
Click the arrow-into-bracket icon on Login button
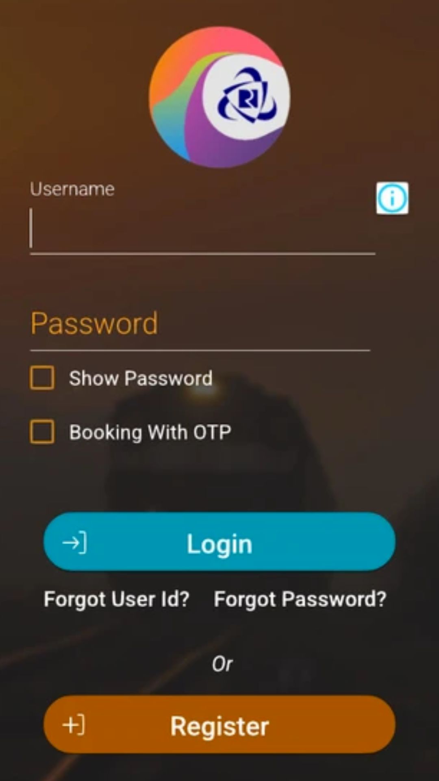tap(74, 542)
